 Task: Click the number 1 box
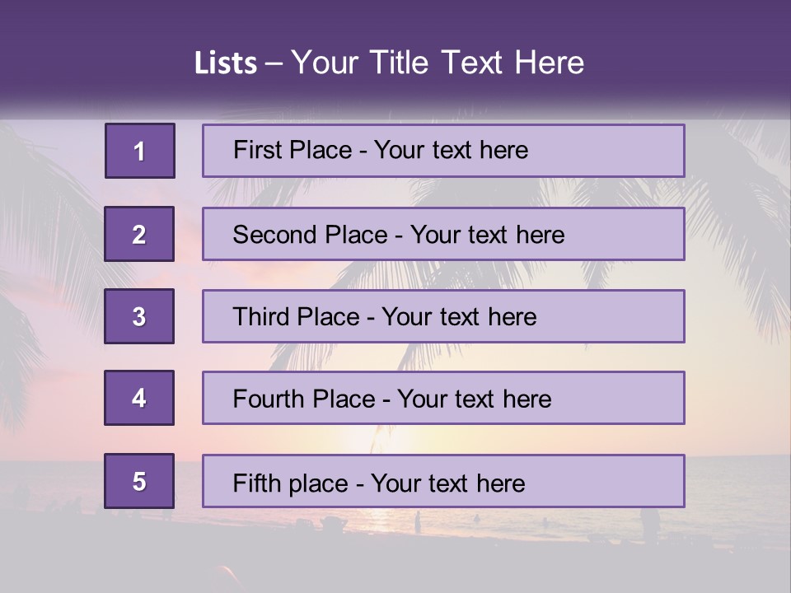pyautogui.click(x=140, y=151)
